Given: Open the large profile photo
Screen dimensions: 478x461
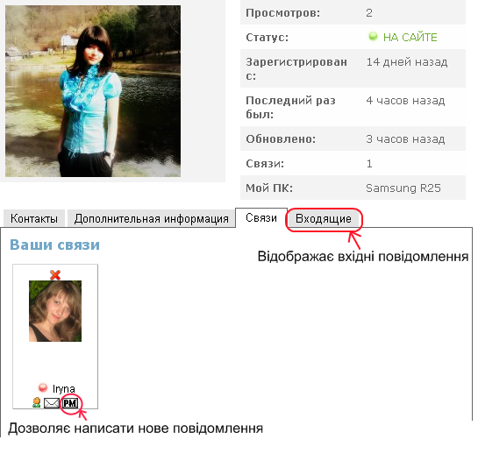Looking at the screenshot, I should 93,91.
